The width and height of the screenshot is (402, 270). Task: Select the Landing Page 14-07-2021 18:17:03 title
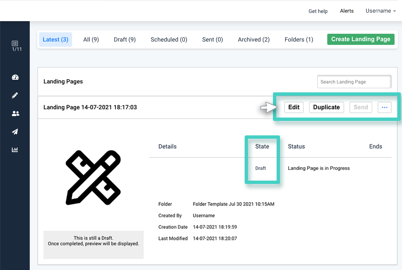tap(90, 108)
